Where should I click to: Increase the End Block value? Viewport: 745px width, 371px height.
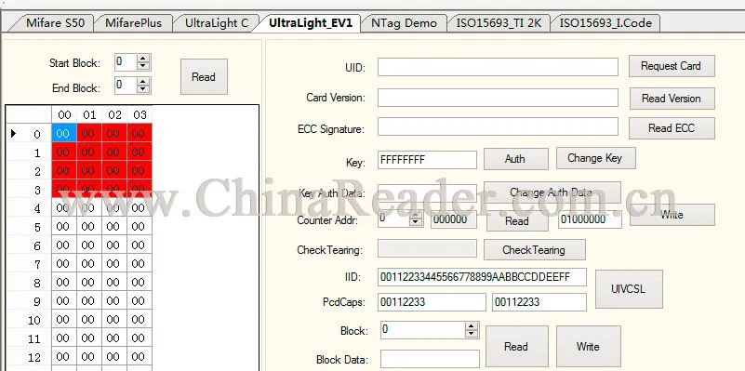143,81
